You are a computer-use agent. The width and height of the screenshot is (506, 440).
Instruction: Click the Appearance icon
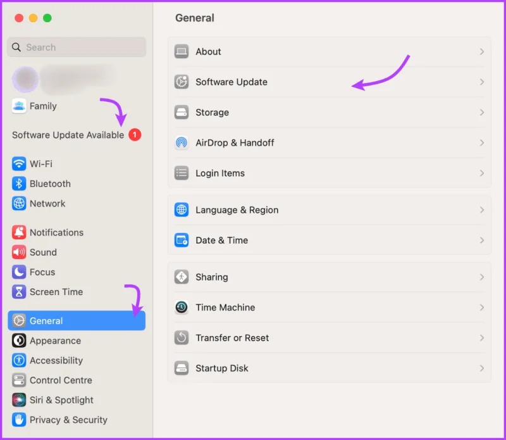[x=19, y=341]
